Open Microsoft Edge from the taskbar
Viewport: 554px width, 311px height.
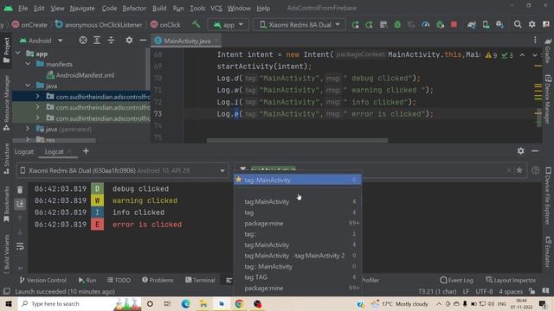tap(185, 303)
